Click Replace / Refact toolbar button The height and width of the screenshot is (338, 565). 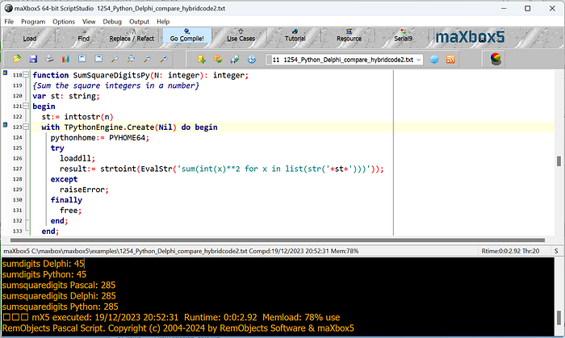click(x=132, y=36)
